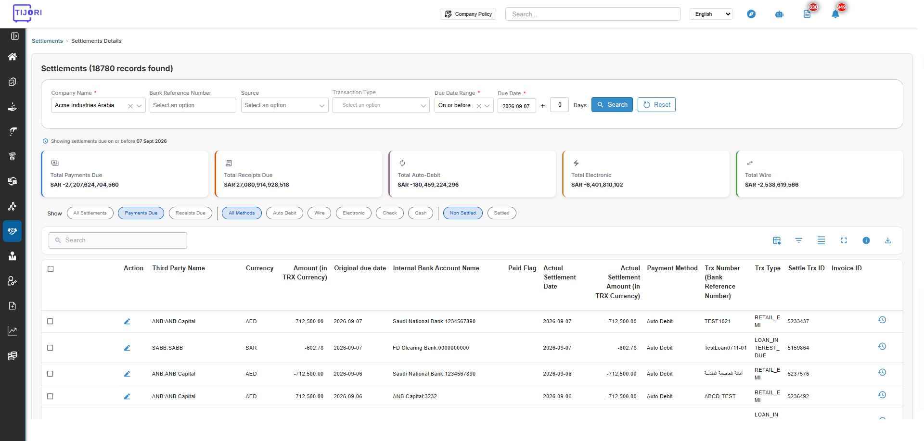
Task: View history for row 5159864
Action: point(882,346)
